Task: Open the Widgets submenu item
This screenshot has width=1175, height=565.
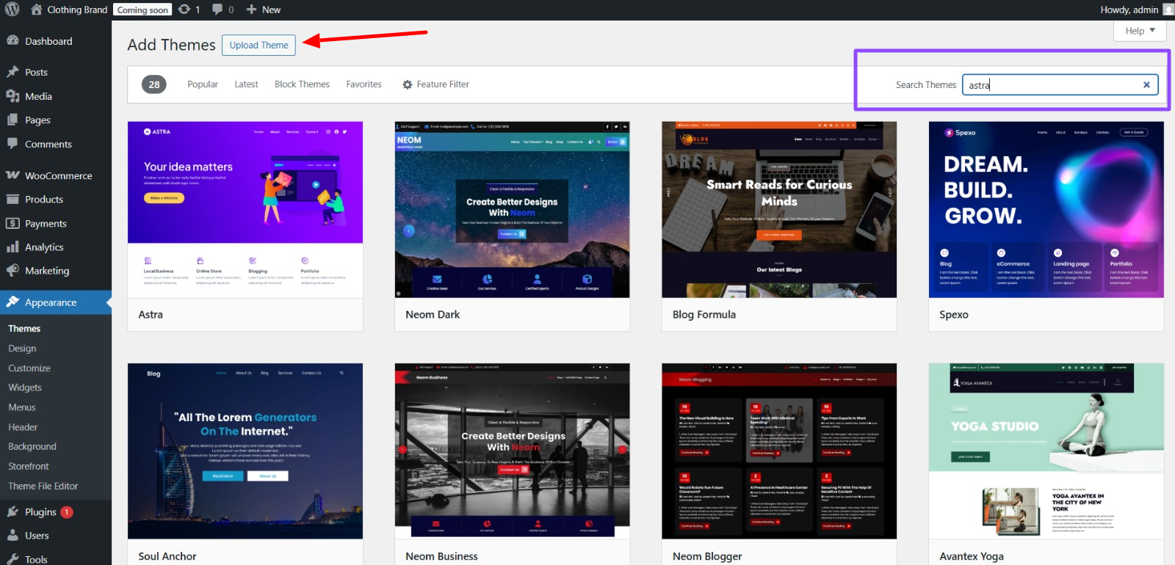Action: click(x=25, y=387)
